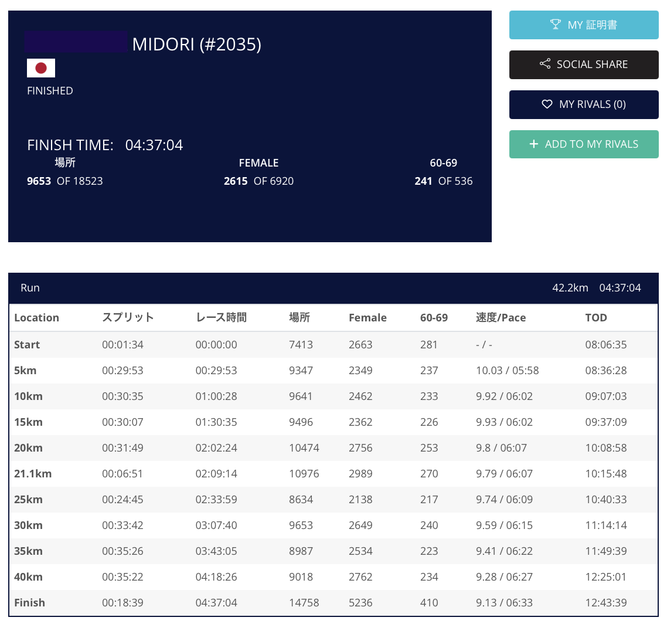This screenshot has width=667, height=624.
Task: Click the Finish Female rank 5236
Action: click(360, 603)
